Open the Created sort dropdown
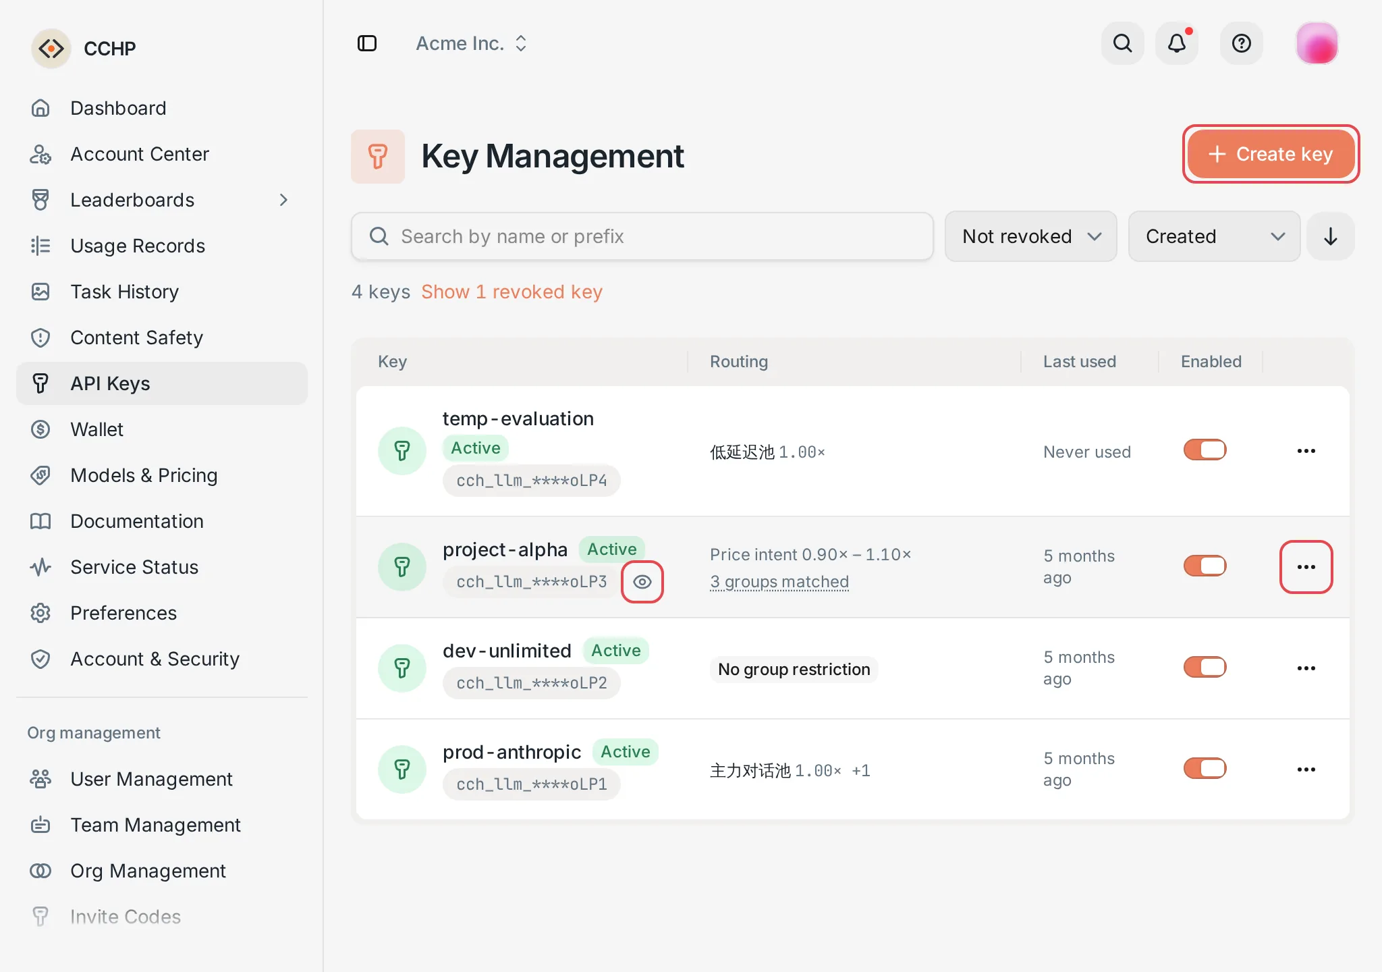 [x=1215, y=236]
